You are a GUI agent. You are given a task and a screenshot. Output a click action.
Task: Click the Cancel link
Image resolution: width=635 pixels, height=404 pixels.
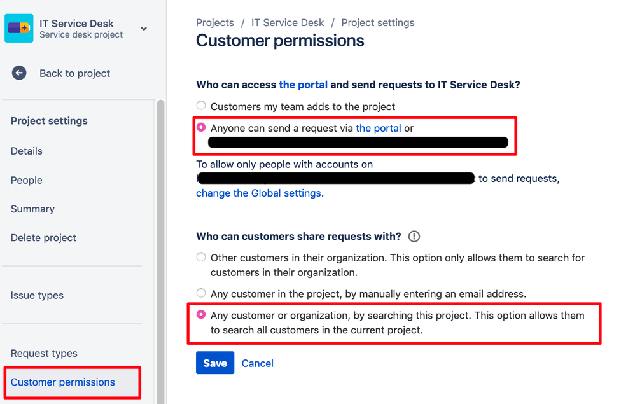(258, 363)
